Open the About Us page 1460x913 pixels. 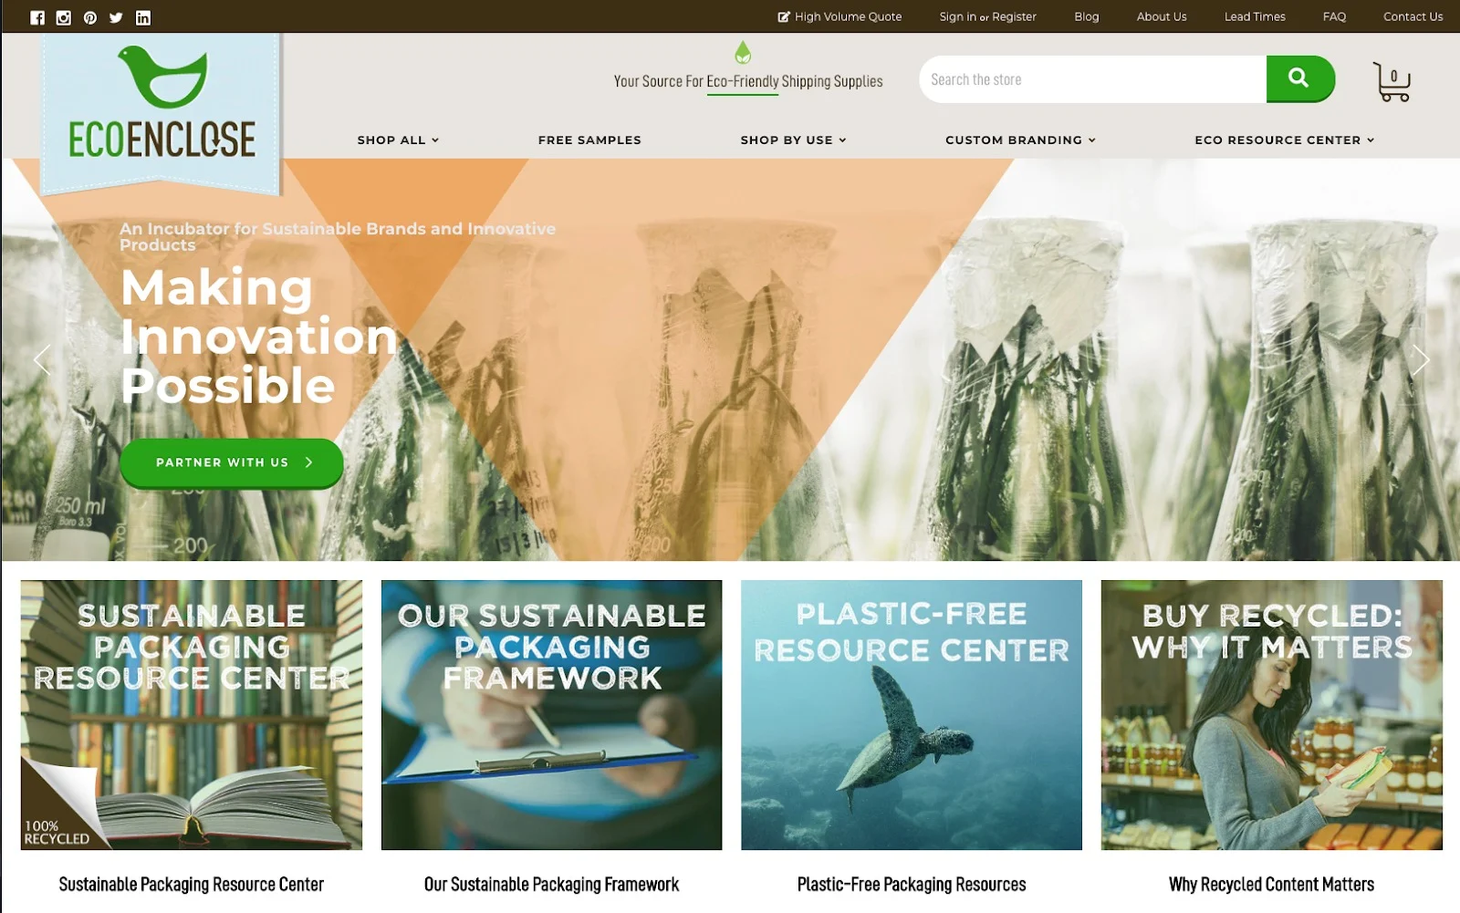coord(1162,16)
